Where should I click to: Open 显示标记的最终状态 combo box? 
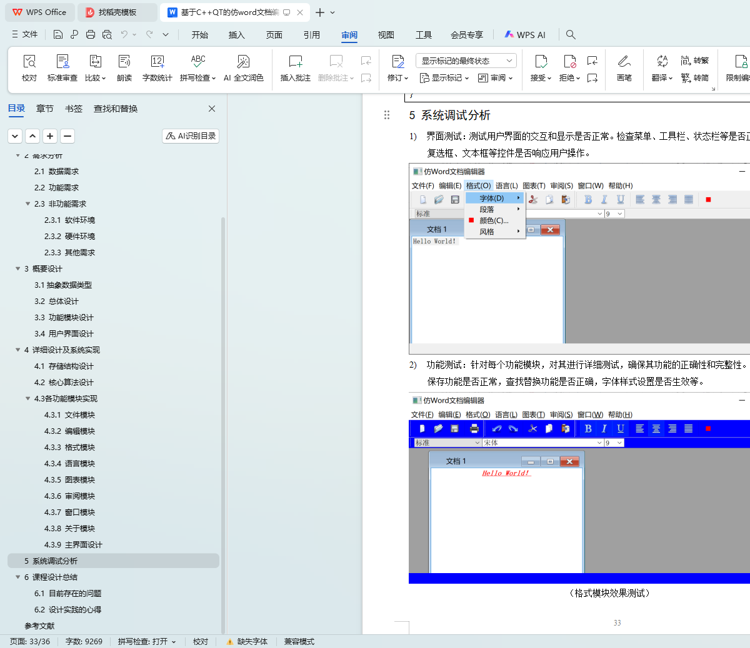(466, 61)
